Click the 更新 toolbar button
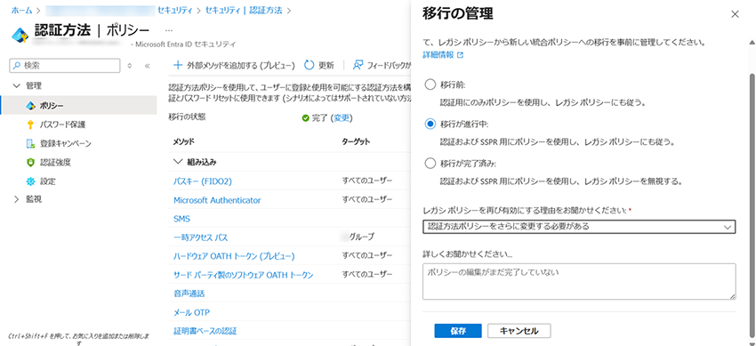Screen dimensions: 756x346 318,65
